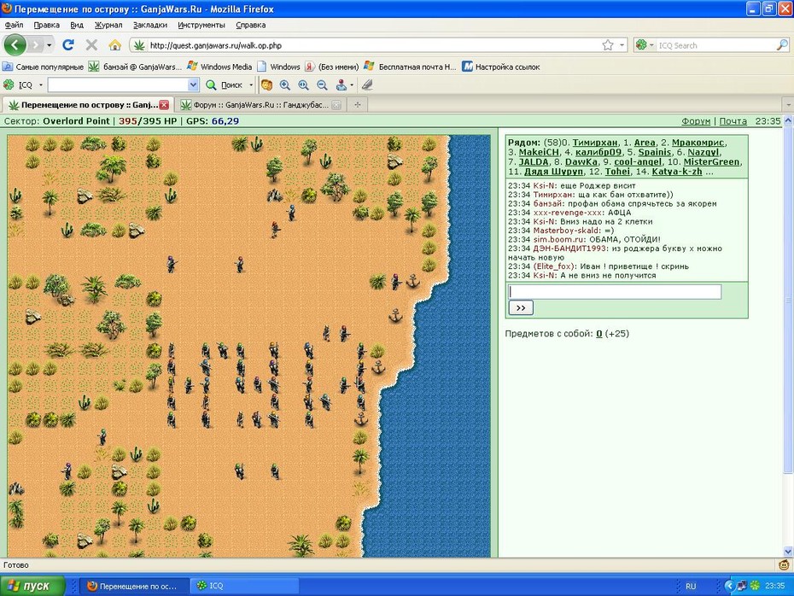Click the Форум link in header
This screenshot has height=596, width=794.
tap(696, 121)
